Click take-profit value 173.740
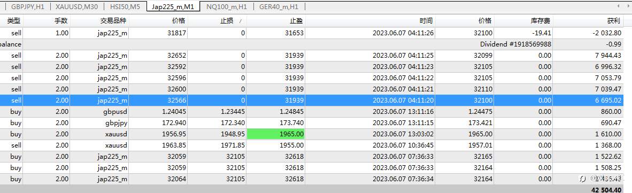 coord(291,123)
